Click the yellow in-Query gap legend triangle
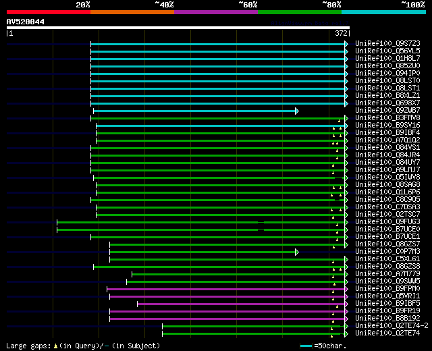 click(x=55, y=346)
